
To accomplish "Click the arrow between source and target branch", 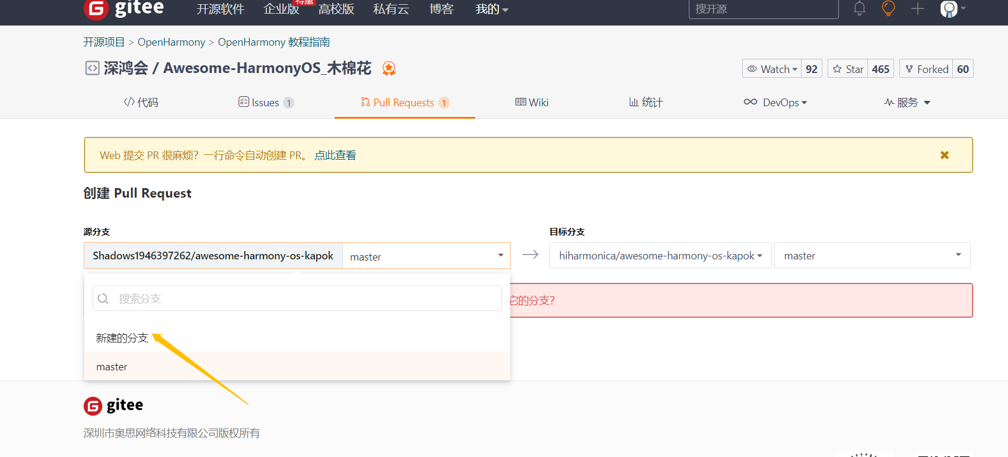I will [x=530, y=255].
